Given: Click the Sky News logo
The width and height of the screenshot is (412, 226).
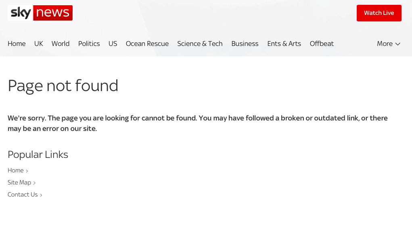Looking at the screenshot, I should 40,13.
